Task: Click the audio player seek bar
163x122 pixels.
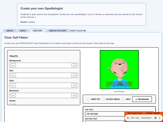Action: pos(146,118)
